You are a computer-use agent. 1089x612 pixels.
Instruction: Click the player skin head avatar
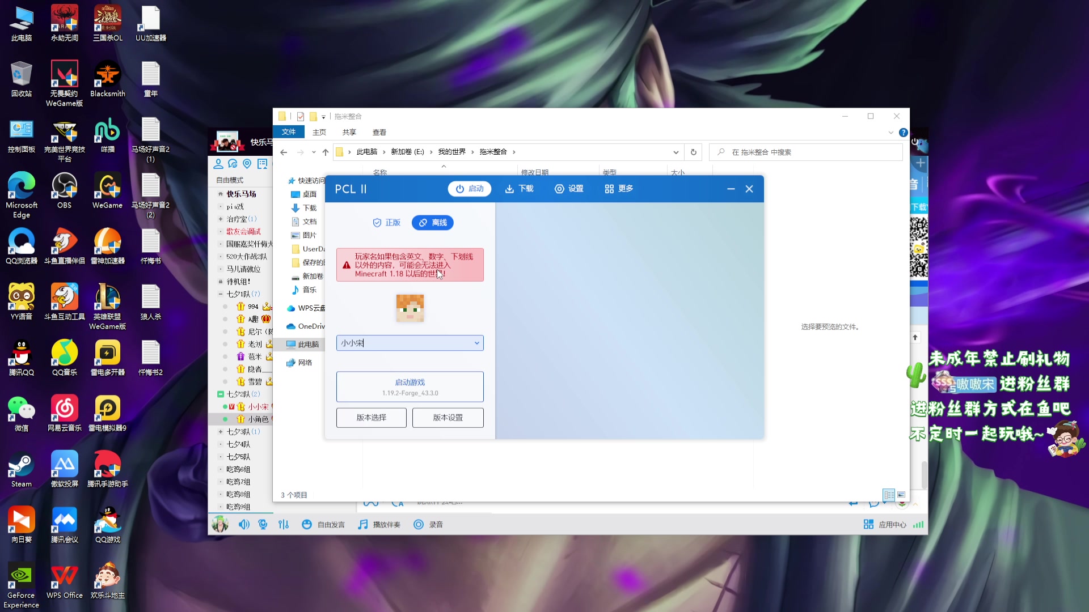pos(410,308)
